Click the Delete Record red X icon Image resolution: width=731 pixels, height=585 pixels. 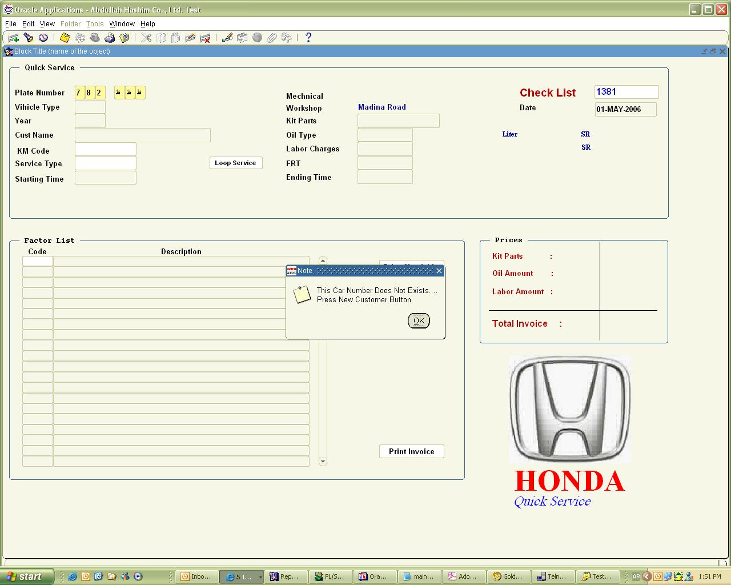(206, 38)
